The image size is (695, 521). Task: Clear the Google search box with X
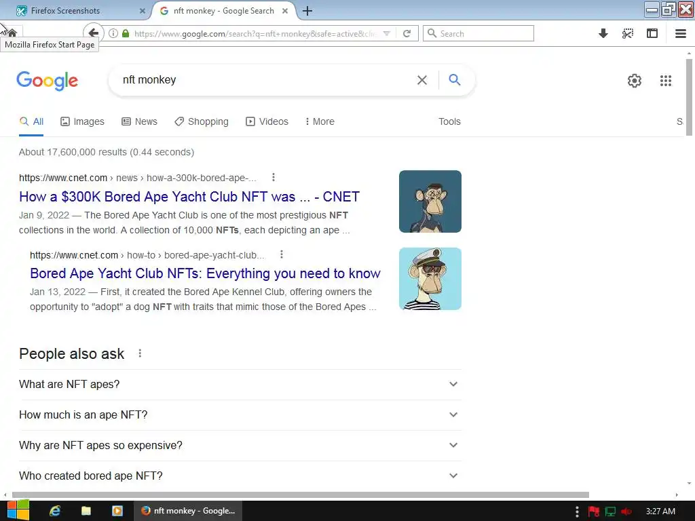point(422,80)
